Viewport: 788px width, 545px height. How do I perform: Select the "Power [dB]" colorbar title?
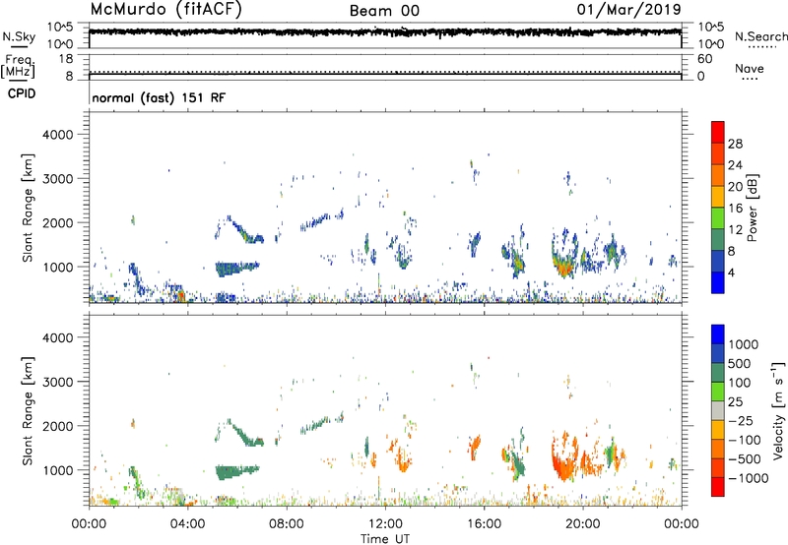(x=753, y=208)
